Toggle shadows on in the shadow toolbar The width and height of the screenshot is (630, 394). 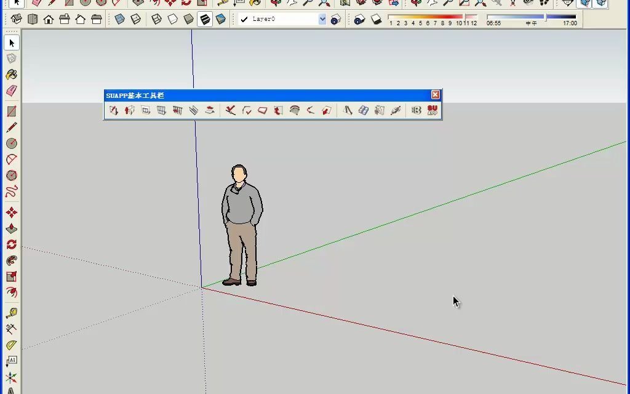click(x=375, y=18)
